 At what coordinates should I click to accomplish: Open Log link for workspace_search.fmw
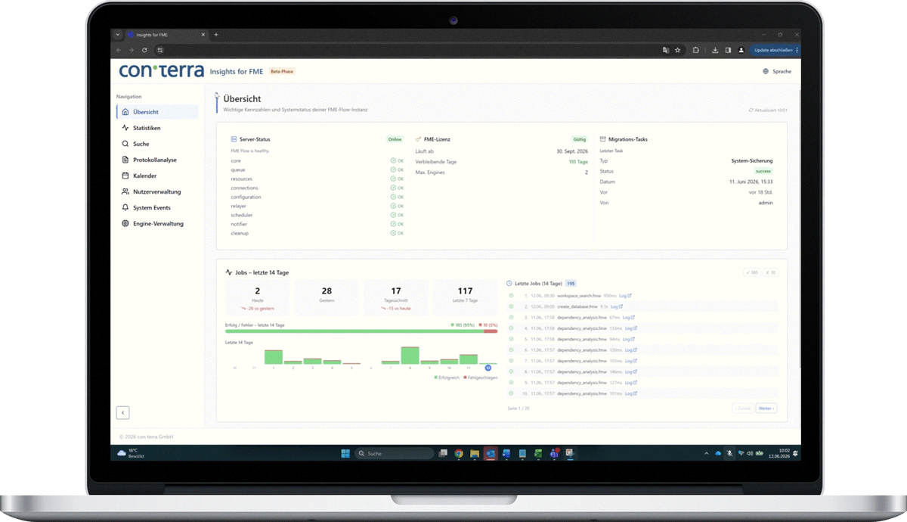click(x=625, y=296)
